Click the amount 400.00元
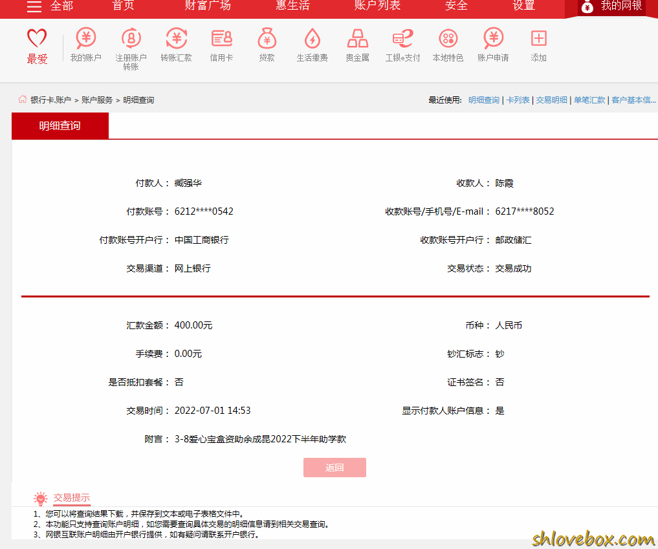The height and width of the screenshot is (549, 658). 193,325
